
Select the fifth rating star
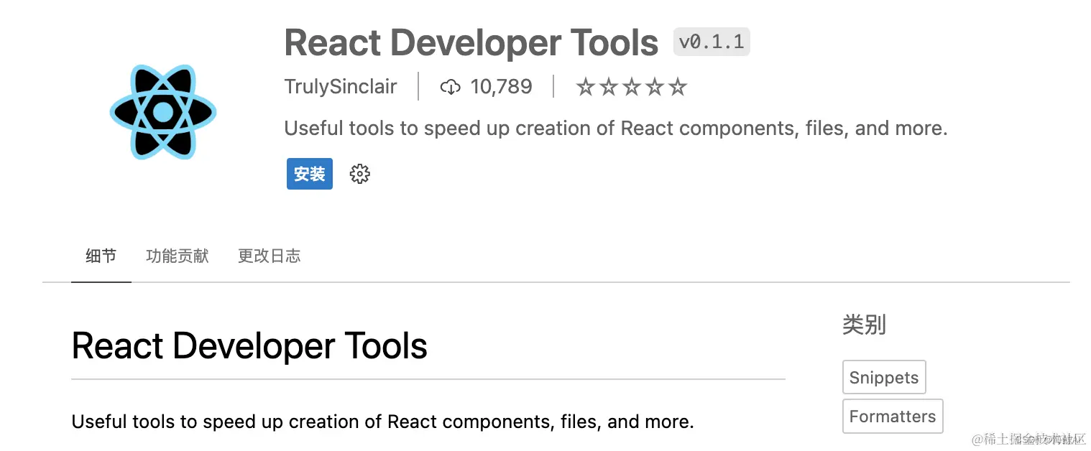tap(678, 86)
